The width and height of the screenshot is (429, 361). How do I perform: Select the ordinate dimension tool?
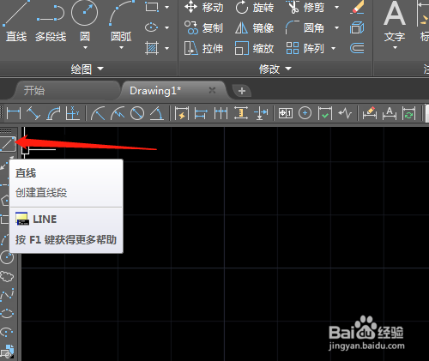click(x=73, y=113)
